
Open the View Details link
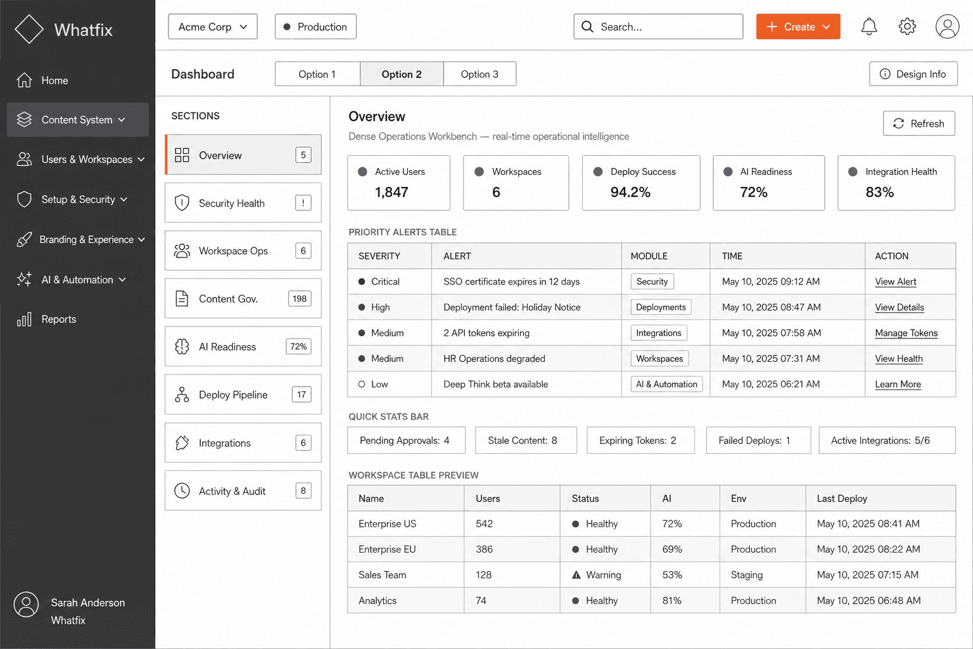pos(900,307)
